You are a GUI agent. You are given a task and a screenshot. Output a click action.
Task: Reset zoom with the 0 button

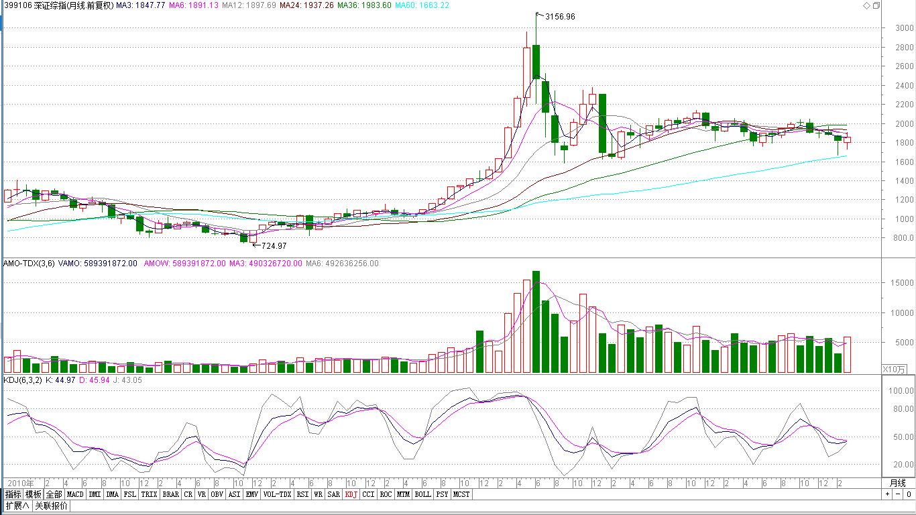coord(908,494)
